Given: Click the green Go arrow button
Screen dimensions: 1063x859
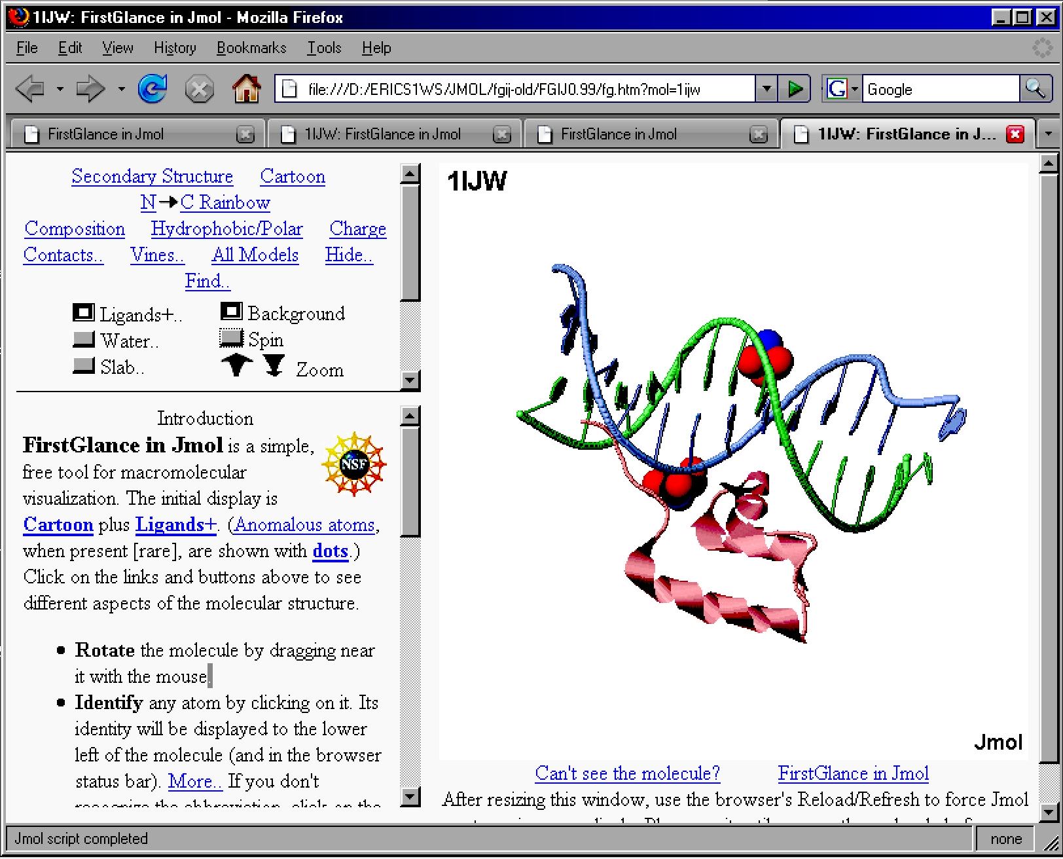Looking at the screenshot, I should tap(795, 88).
